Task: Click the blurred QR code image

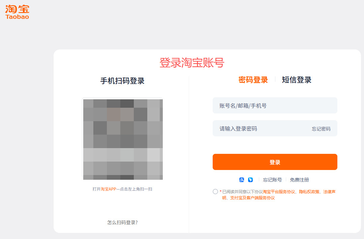Action: (123, 139)
